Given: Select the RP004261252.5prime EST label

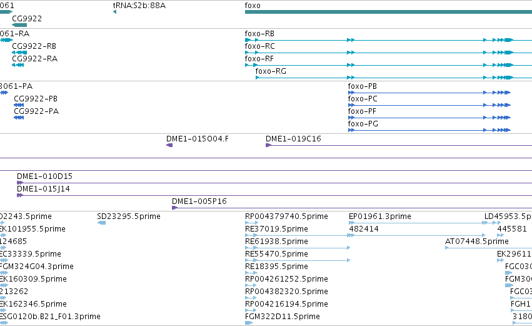Looking at the screenshot, I should (x=286, y=279).
